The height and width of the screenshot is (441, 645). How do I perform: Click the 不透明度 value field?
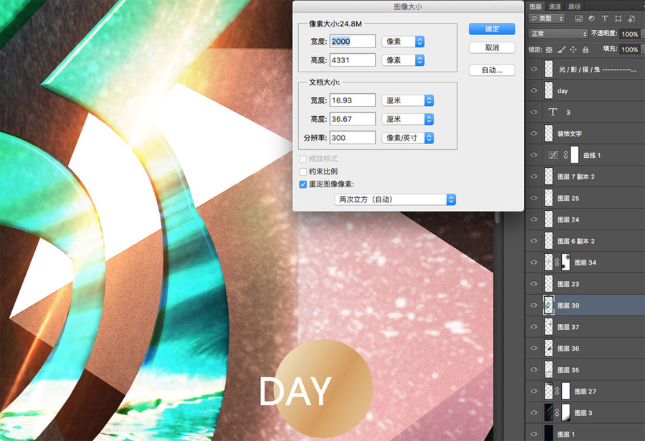[x=630, y=34]
